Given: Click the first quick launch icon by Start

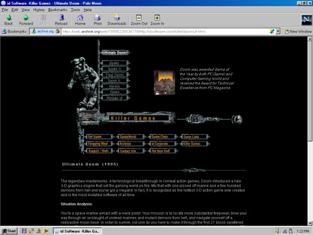Looking at the screenshot, I should [24, 231].
